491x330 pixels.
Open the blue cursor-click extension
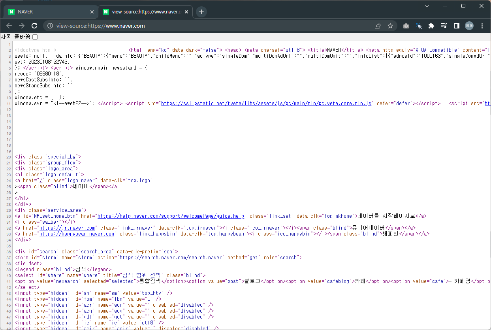pyautogui.click(x=419, y=26)
